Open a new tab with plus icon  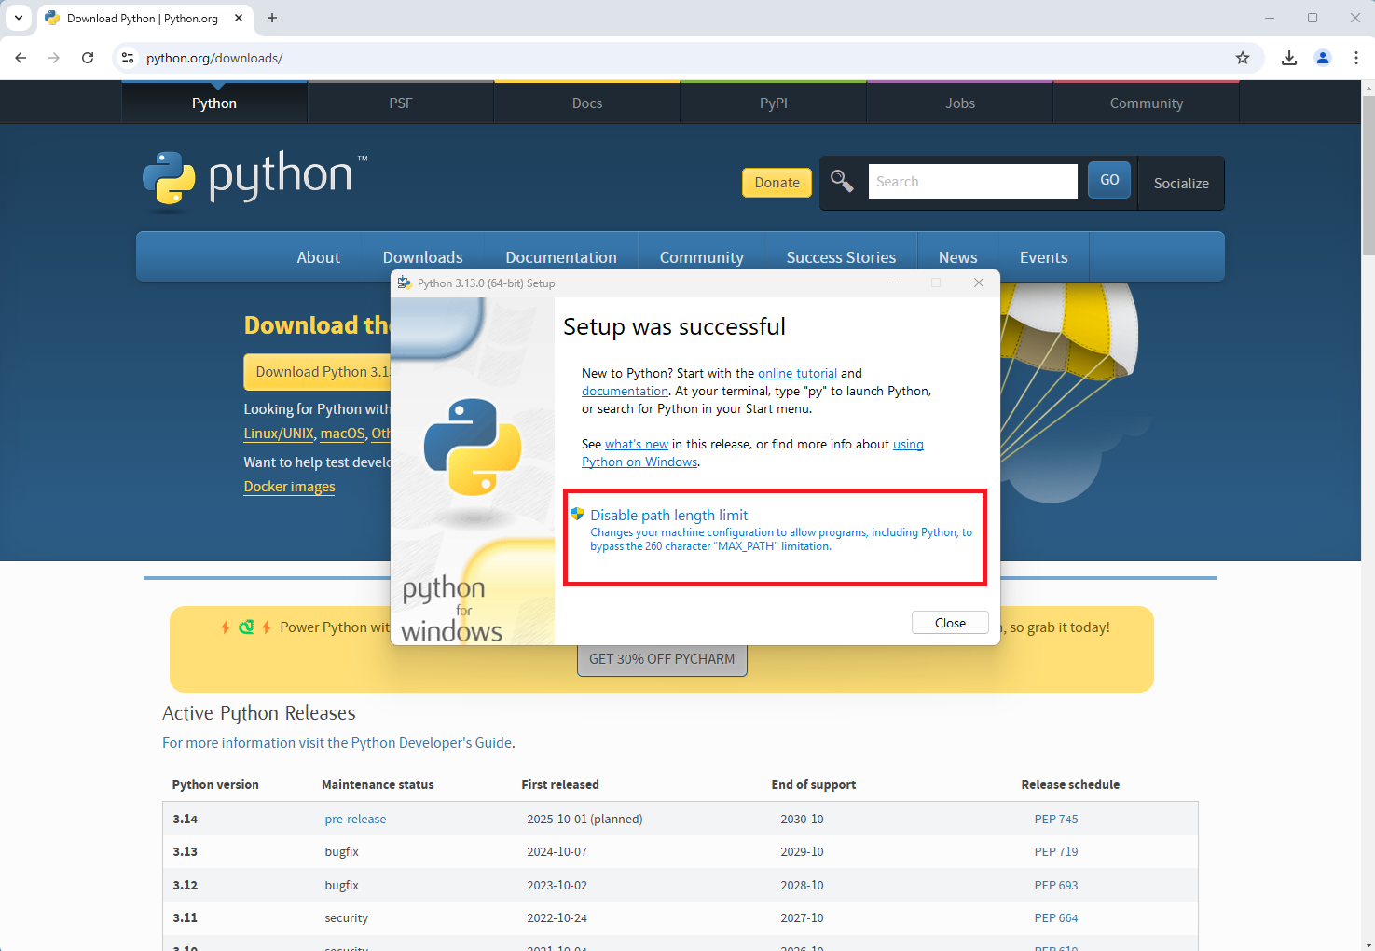coord(272,18)
